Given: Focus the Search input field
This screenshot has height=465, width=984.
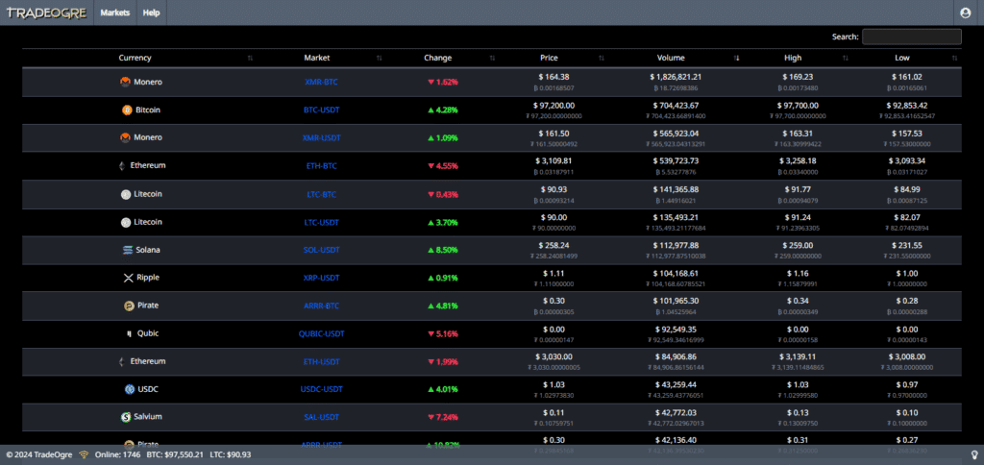Looking at the screenshot, I should click(x=911, y=37).
